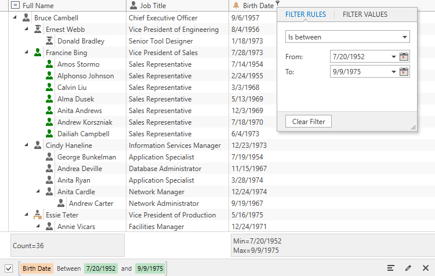435x276 pixels.
Task: Click the 9/9/1975 value in filter bar
Action: pyautogui.click(x=150, y=268)
